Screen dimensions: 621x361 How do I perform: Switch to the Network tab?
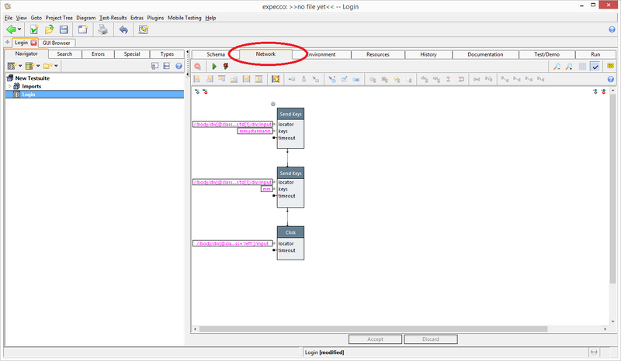pyautogui.click(x=265, y=54)
